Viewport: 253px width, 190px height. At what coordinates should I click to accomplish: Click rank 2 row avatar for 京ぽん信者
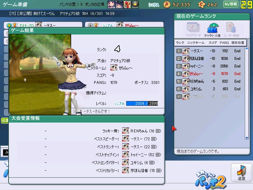pyautogui.click(x=186, y=59)
